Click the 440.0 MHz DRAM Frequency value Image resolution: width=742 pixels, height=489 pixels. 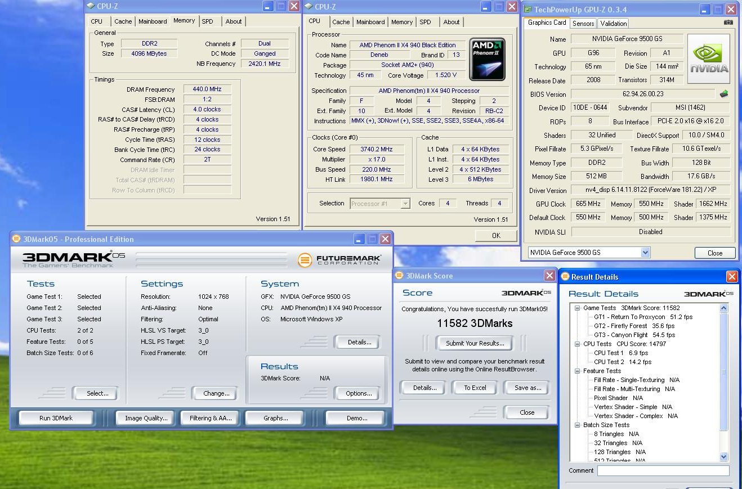coord(207,89)
